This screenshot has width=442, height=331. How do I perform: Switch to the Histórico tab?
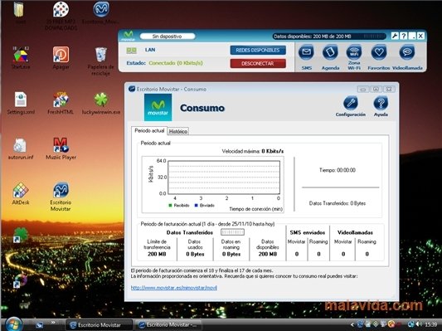178,131
